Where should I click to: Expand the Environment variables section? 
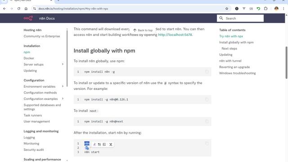(63, 86)
